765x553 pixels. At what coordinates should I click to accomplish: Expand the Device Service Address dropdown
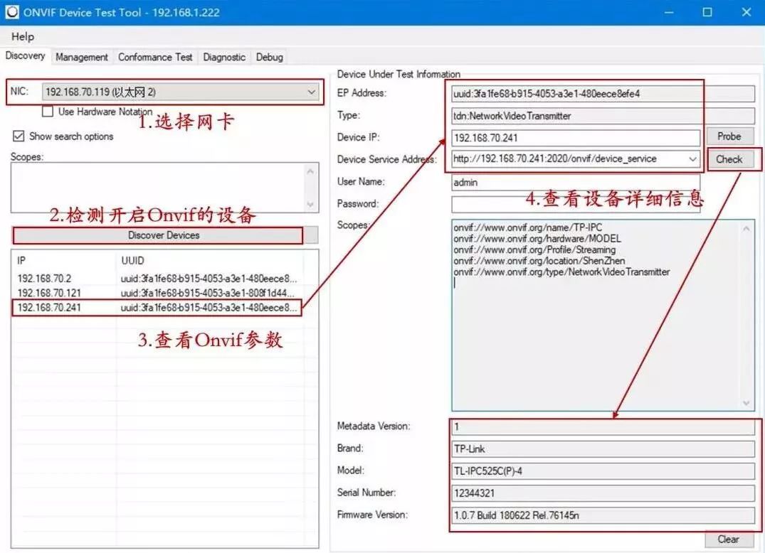pos(692,159)
